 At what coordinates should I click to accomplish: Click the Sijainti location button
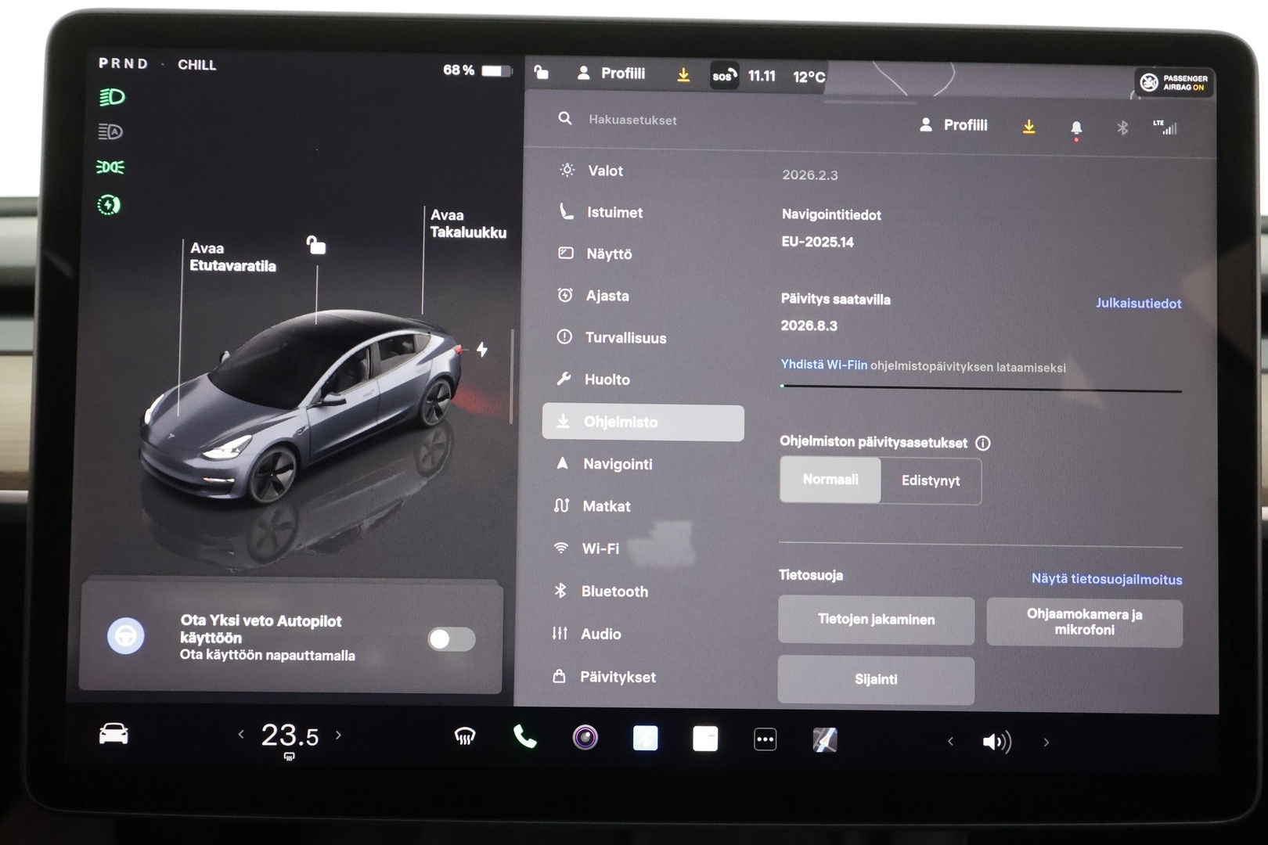click(876, 679)
